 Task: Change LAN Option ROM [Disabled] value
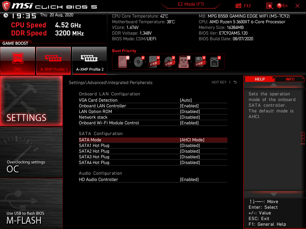190,112
